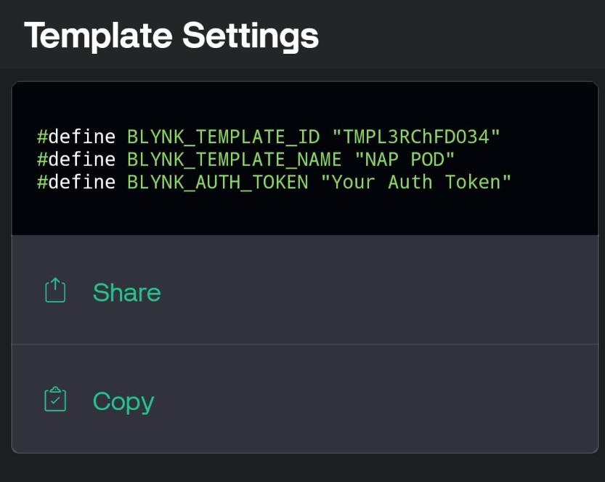This screenshot has width=605, height=482.
Task: Click empty black area below the code
Action: (305, 214)
